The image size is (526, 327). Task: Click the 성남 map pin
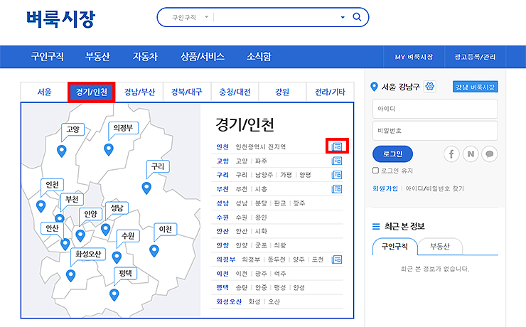coord(106,230)
